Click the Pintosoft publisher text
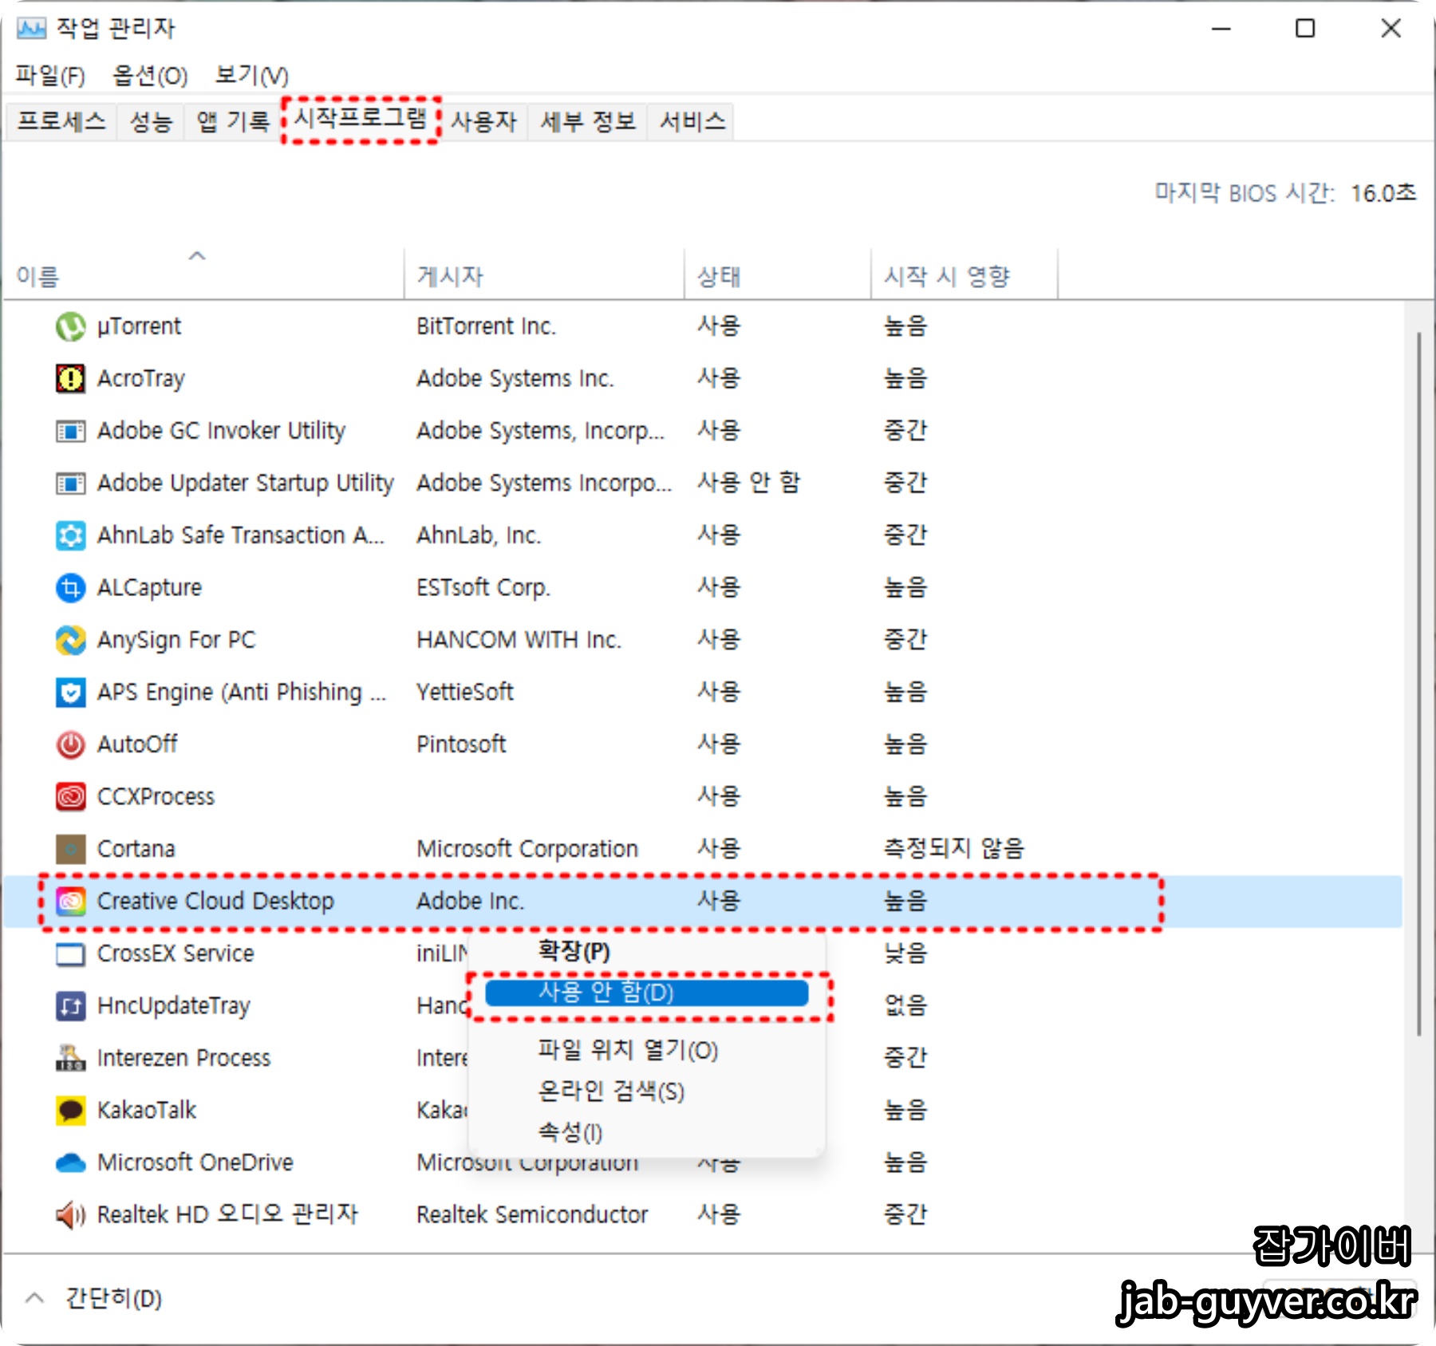This screenshot has width=1436, height=1346. pyautogui.click(x=461, y=744)
